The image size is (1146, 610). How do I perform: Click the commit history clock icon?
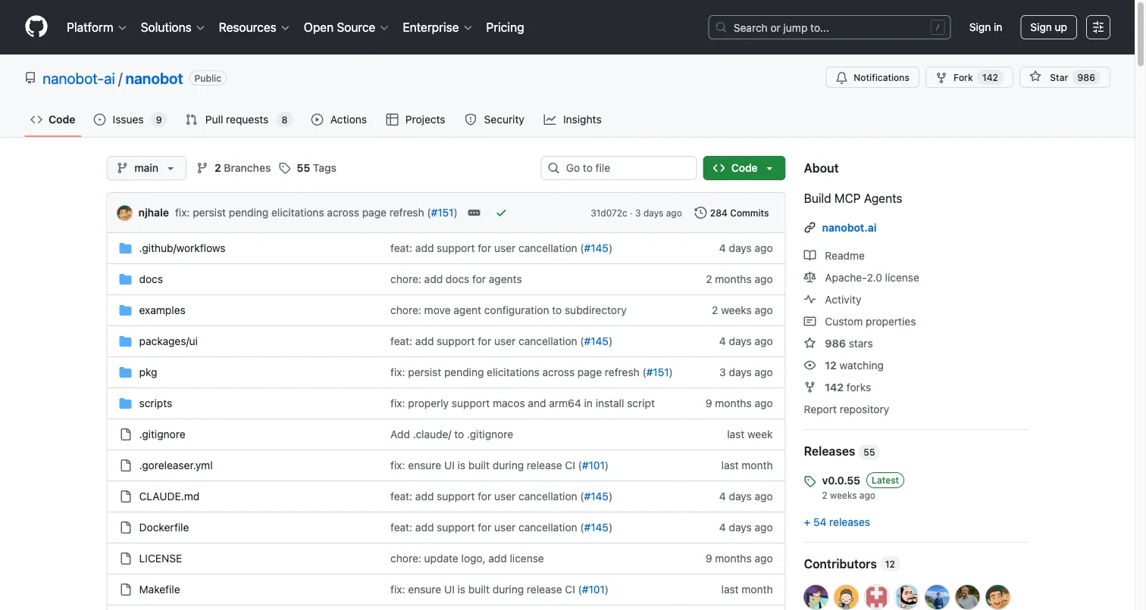coord(700,213)
